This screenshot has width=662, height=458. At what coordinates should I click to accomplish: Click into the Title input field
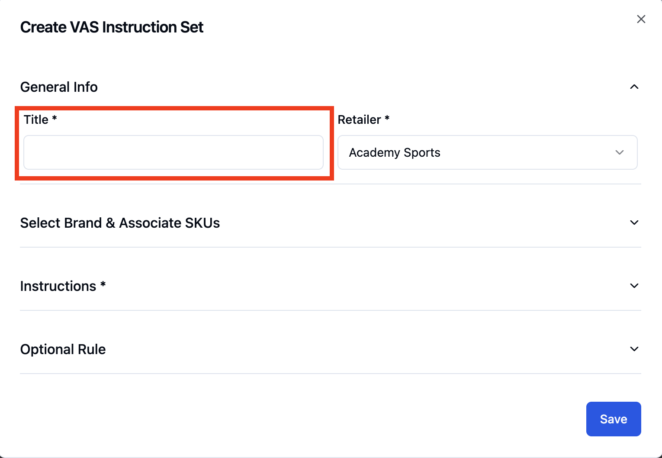coord(174,152)
